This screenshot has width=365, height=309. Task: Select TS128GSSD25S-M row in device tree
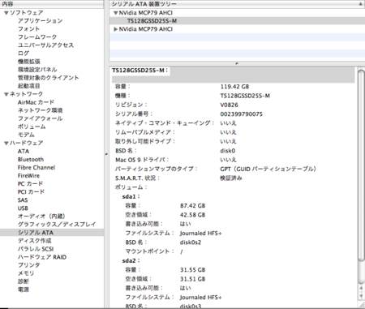[x=237, y=21]
